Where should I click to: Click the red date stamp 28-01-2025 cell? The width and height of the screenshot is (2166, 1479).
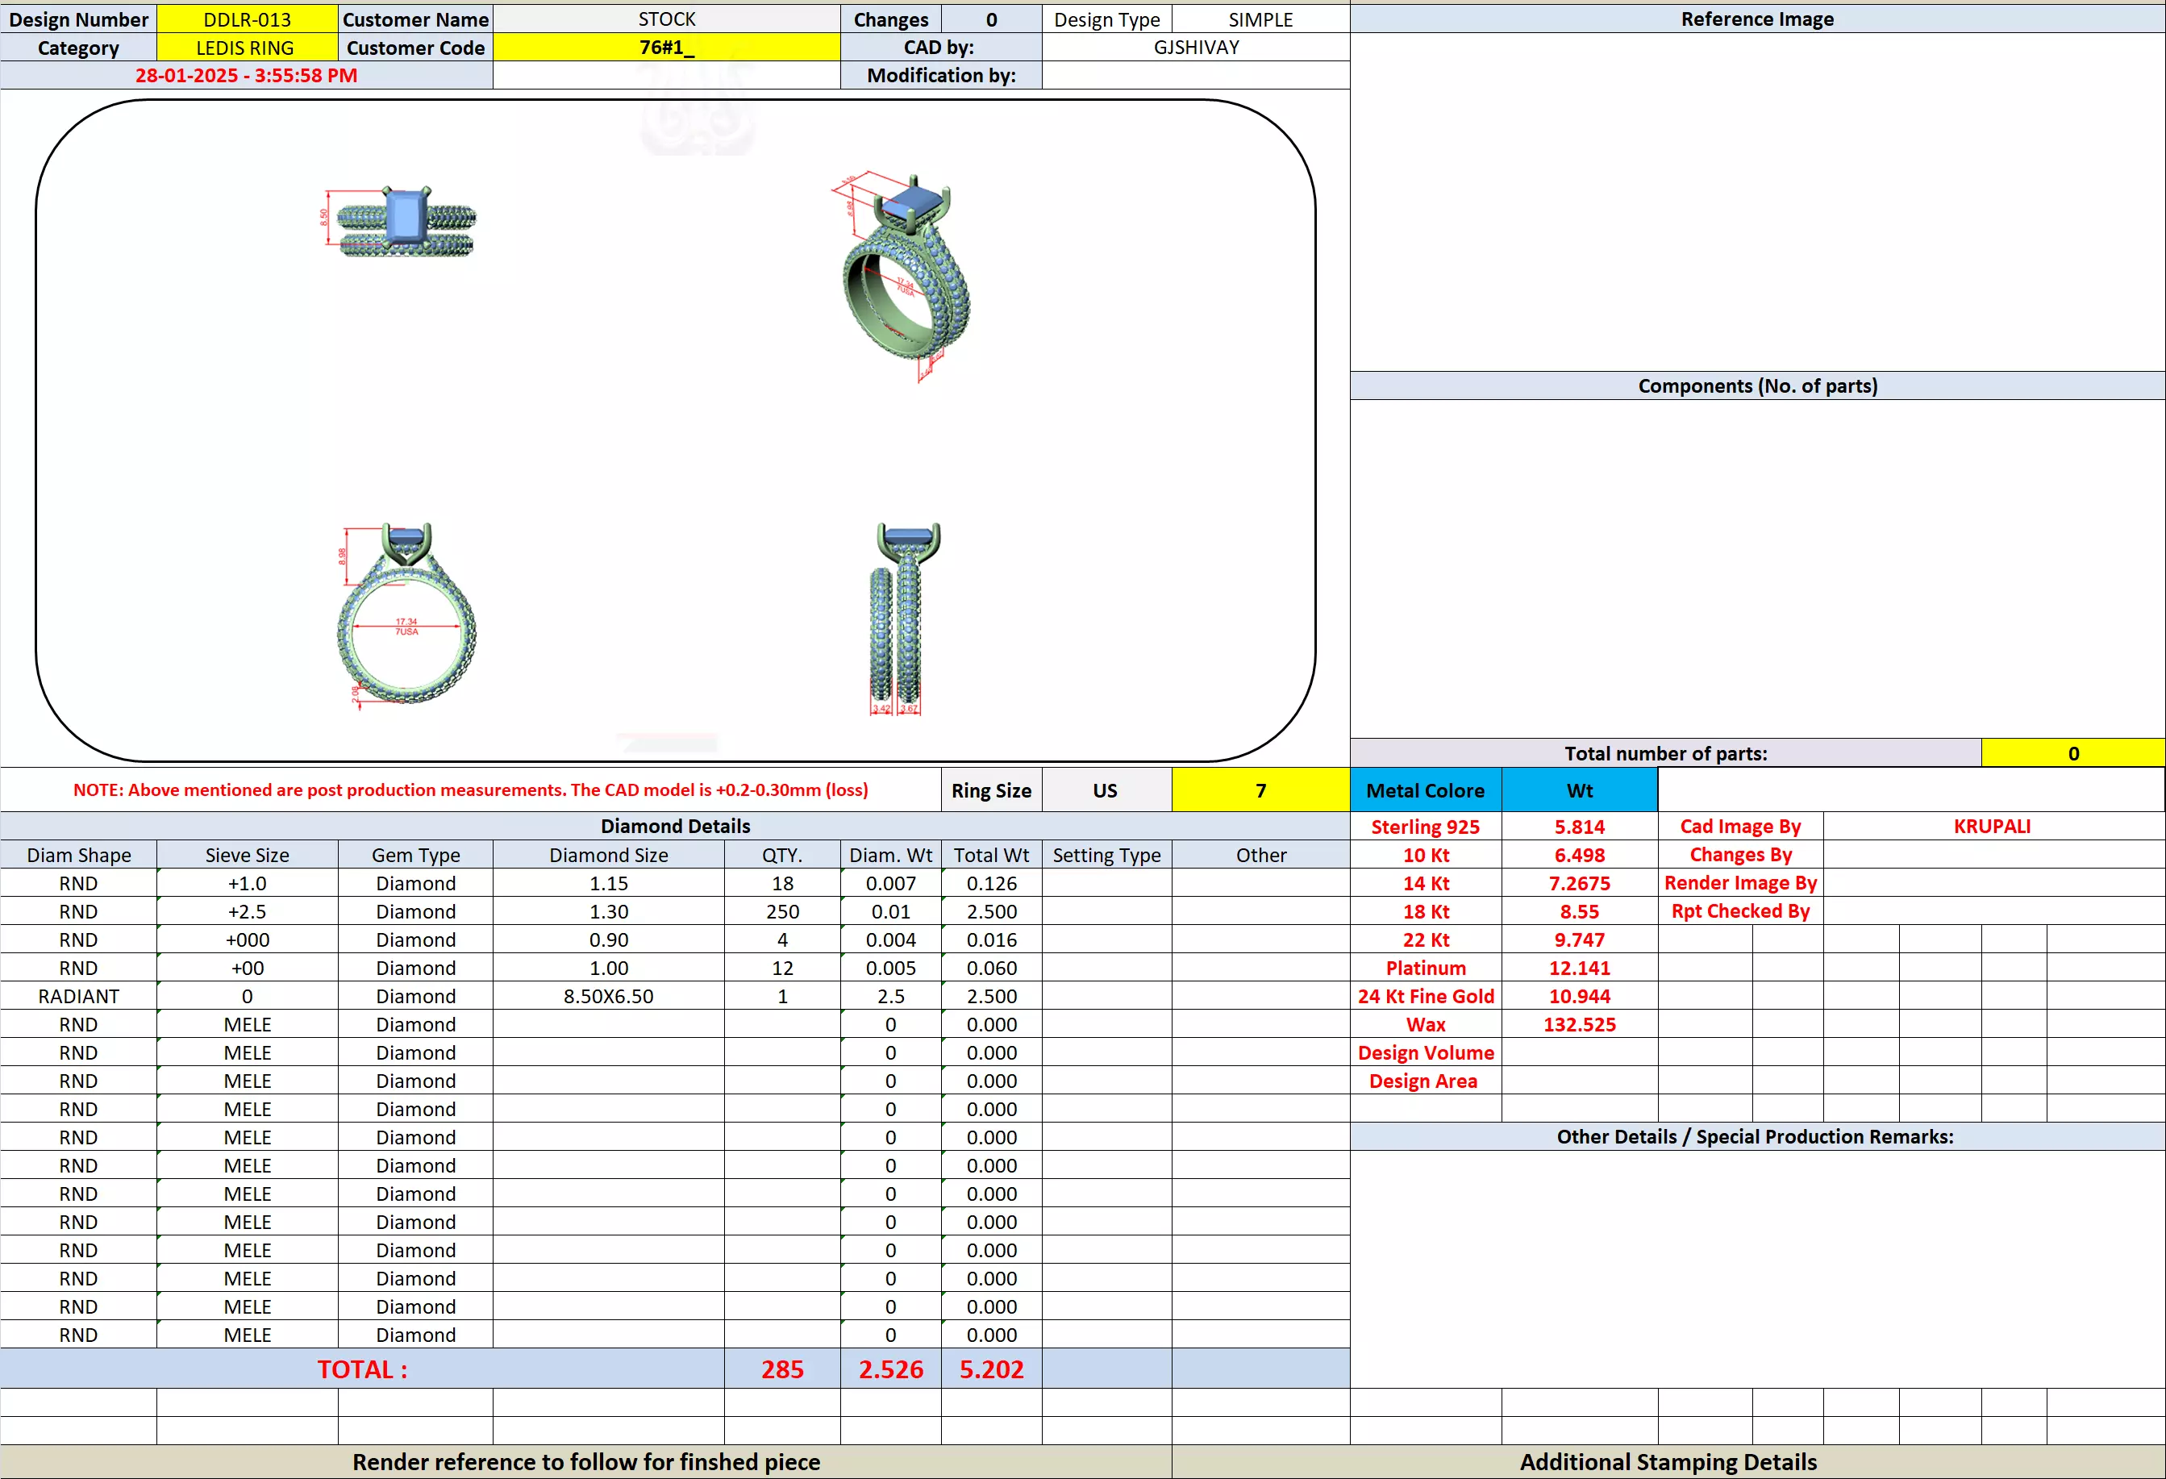click(246, 76)
